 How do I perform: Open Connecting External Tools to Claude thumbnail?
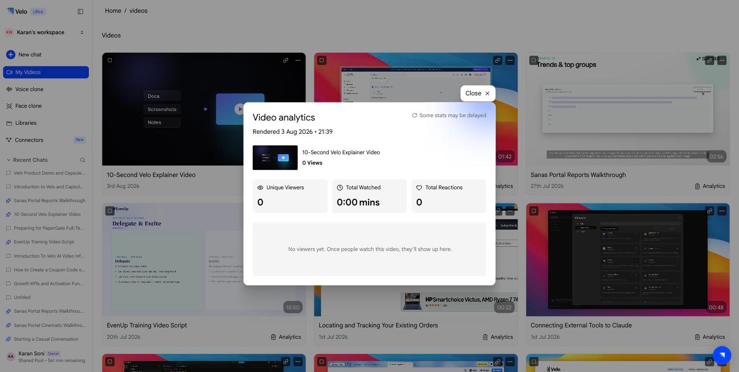(627, 260)
